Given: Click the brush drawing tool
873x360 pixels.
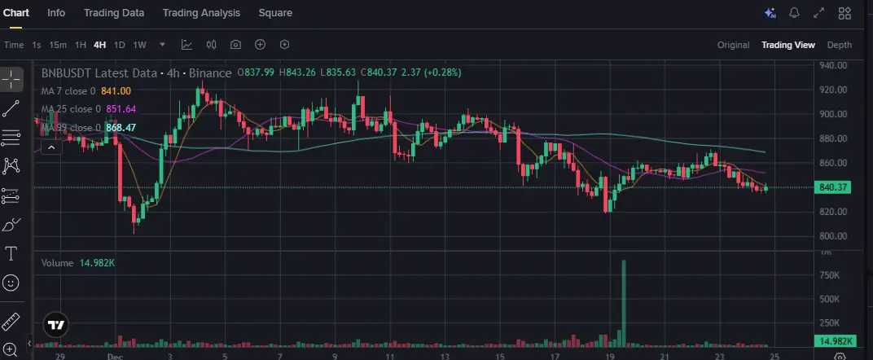Looking at the screenshot, I should click(11, 225).
